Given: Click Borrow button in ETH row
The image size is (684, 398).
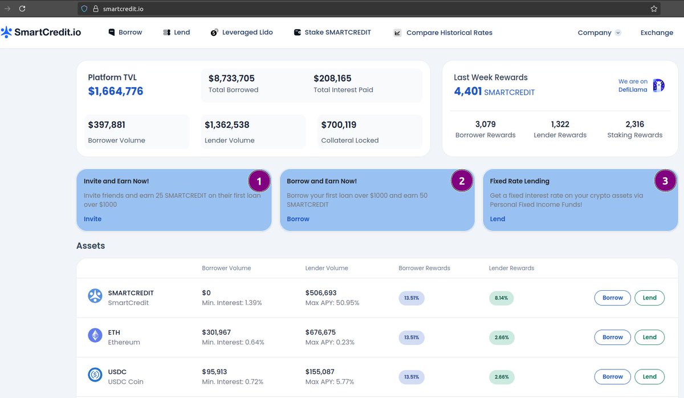Looking at the screenshot, I should (613, 337).
